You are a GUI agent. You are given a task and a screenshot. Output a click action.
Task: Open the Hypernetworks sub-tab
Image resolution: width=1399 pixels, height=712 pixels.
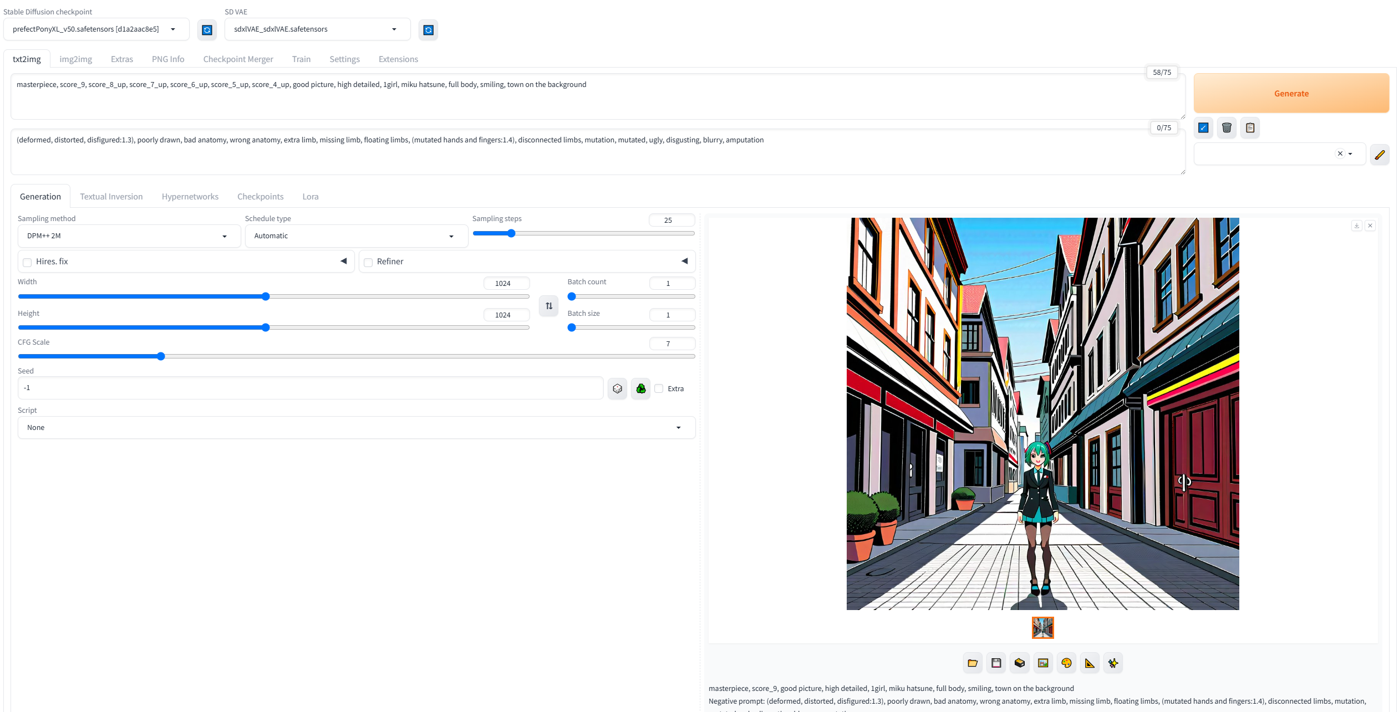click(190, 197)
